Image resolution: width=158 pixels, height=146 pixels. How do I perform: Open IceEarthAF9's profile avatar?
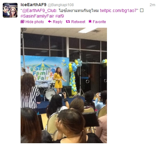(x=10, y=10)
